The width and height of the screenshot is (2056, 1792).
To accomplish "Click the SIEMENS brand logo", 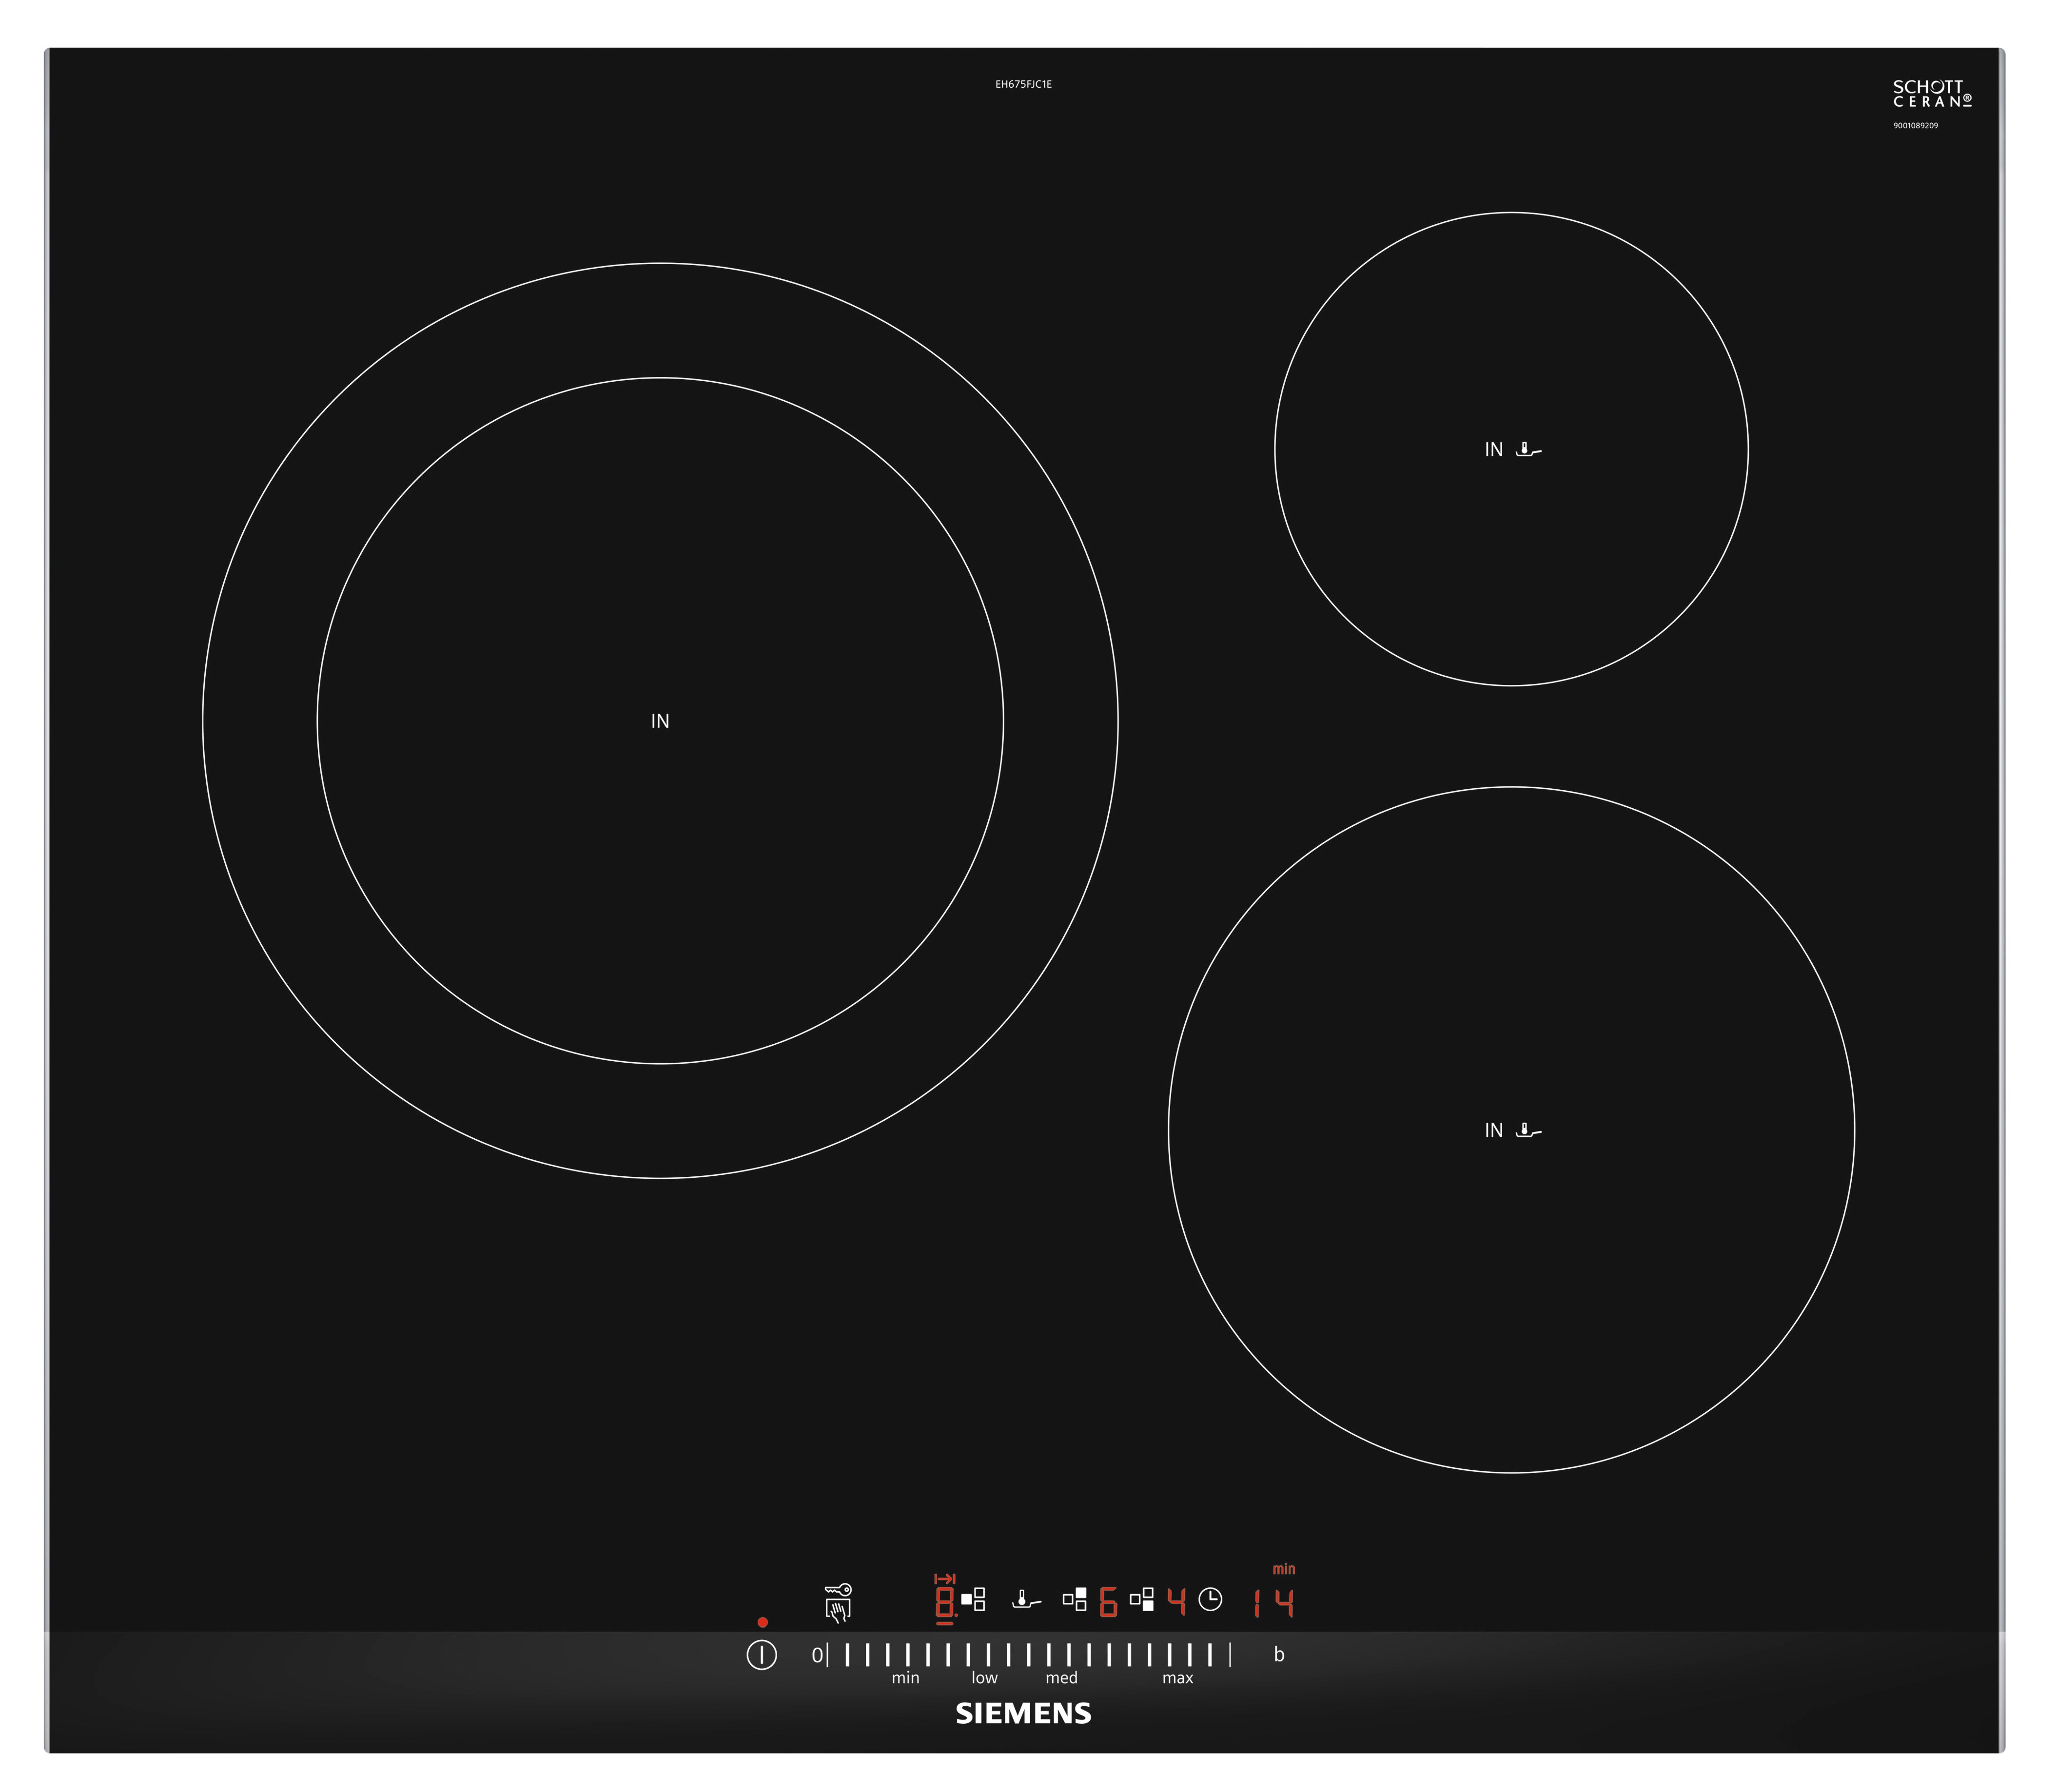I will point(1023,1714).
